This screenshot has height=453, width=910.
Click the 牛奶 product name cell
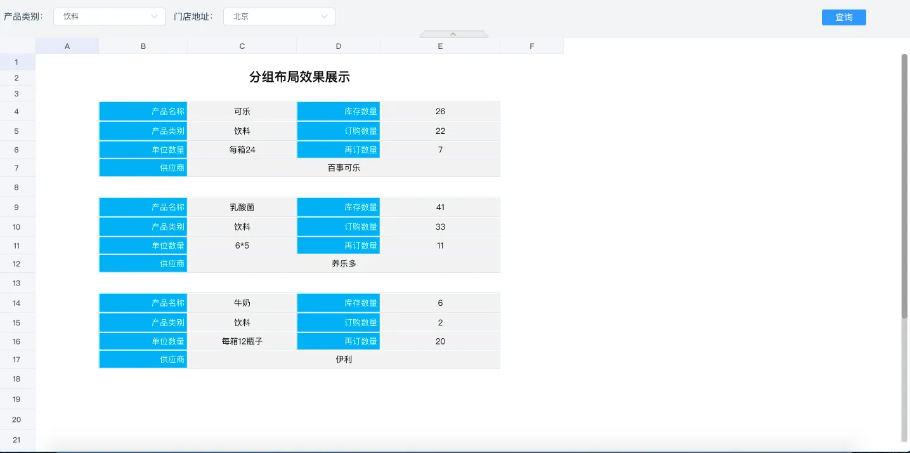pyautogui.click(x=242, y=303)
